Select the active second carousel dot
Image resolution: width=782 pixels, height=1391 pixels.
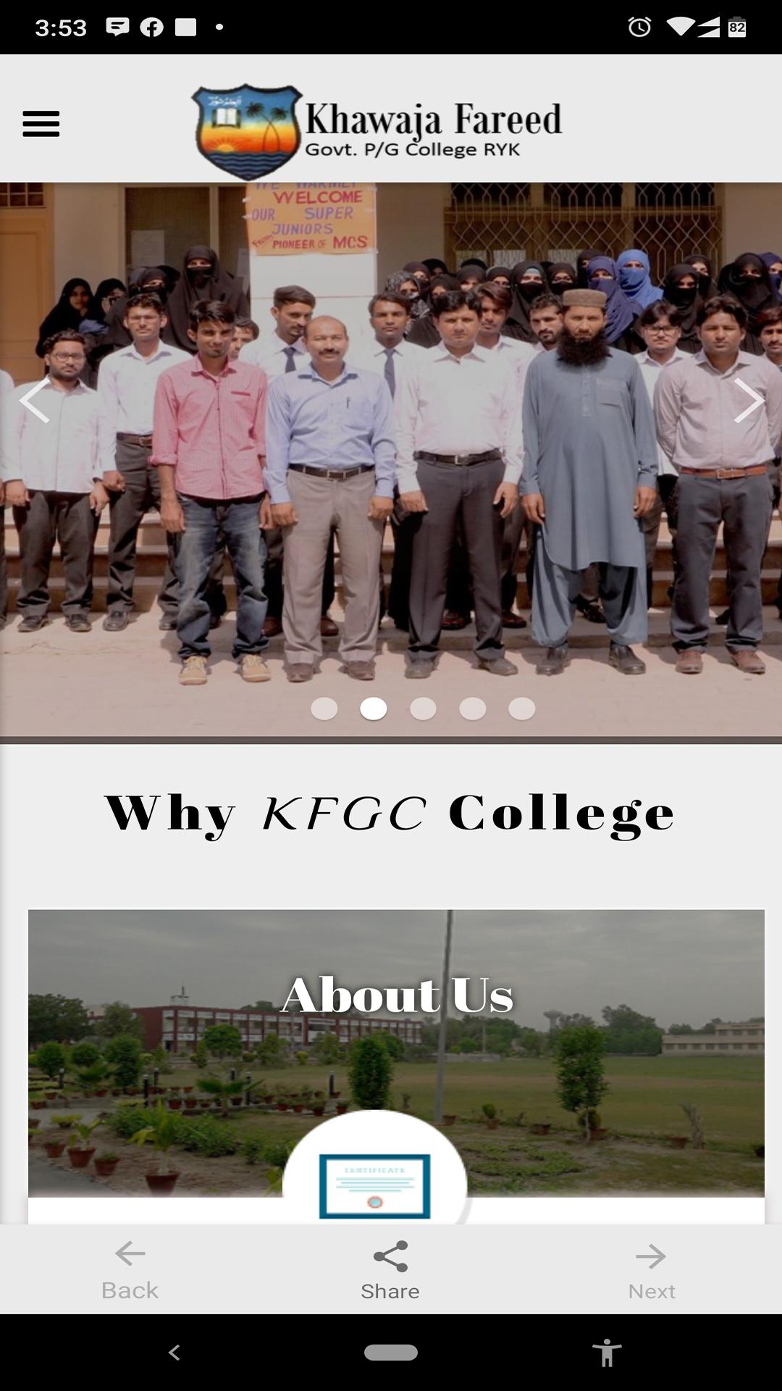click(374, 709)
